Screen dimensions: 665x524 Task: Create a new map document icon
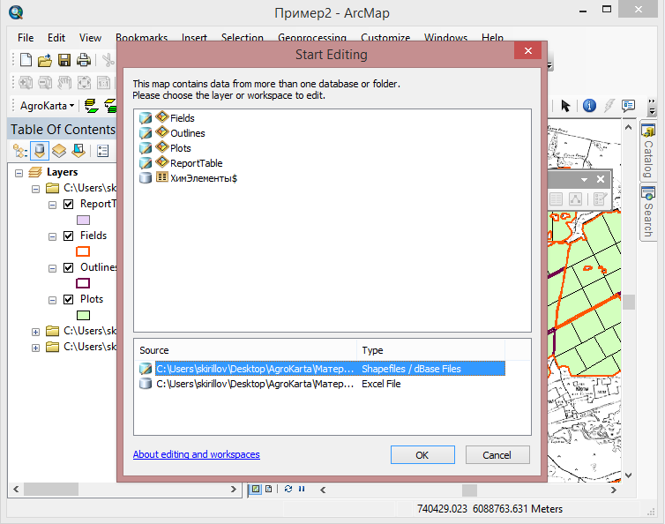point(26,60)
